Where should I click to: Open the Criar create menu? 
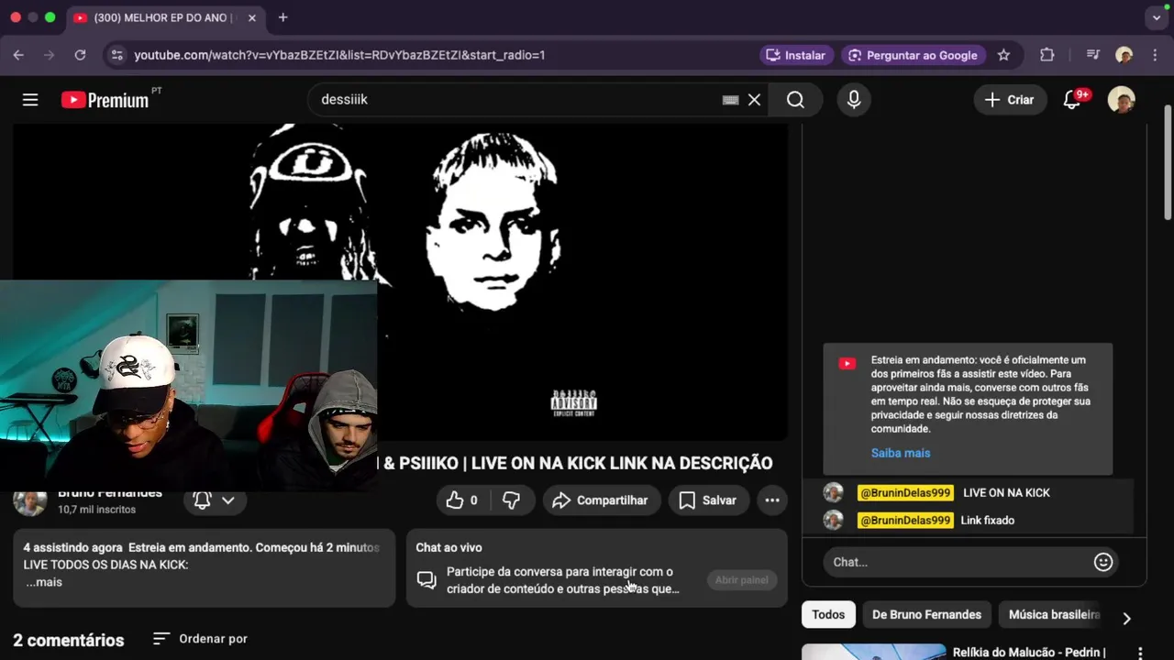pyautogui.click(x=1010, y=100)
